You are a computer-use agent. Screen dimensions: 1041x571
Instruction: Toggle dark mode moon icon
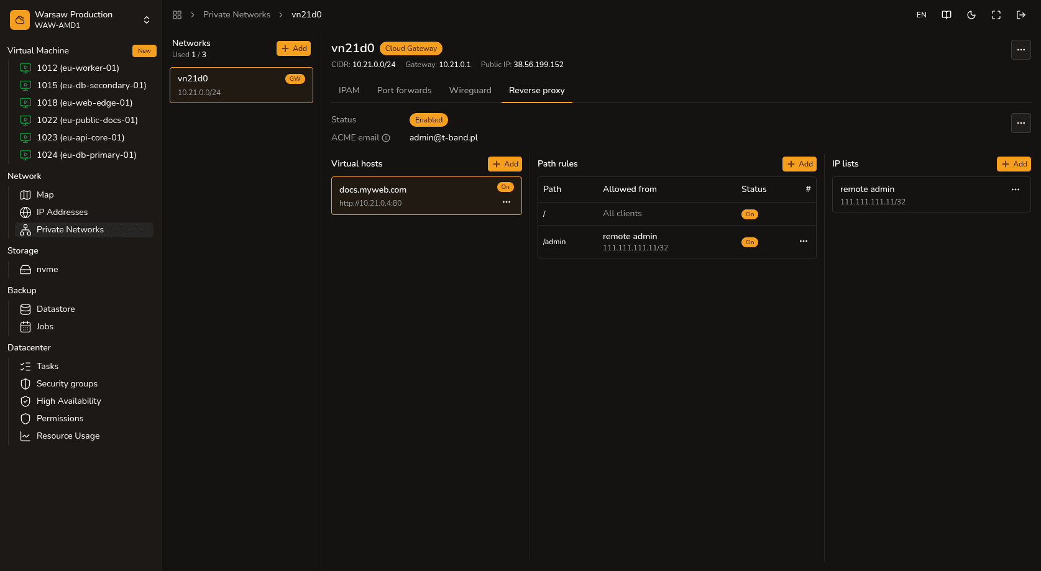click(971, 15)
